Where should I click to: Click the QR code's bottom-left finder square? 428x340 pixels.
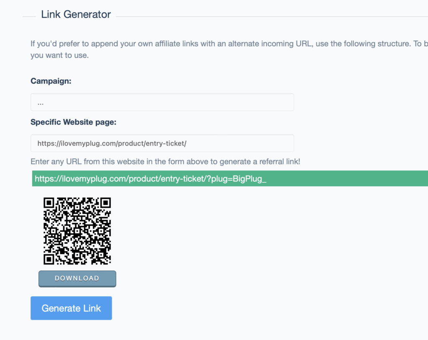click(x=49, y=259)
